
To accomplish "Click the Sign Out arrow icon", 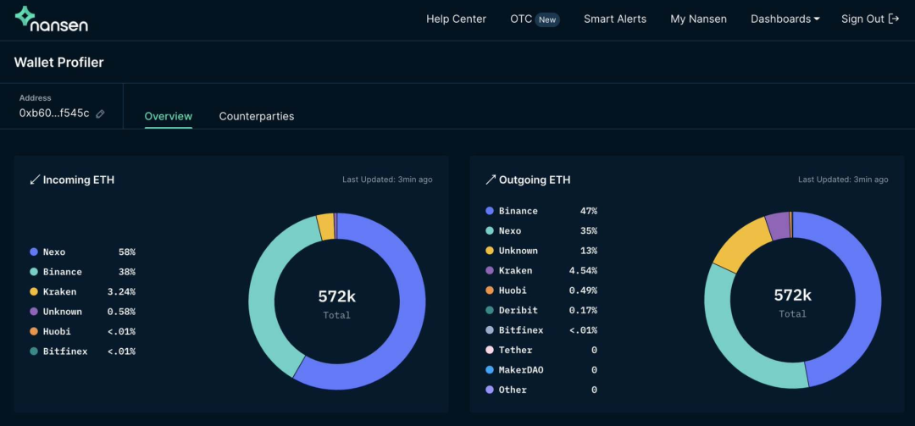I will pos(893,19).
